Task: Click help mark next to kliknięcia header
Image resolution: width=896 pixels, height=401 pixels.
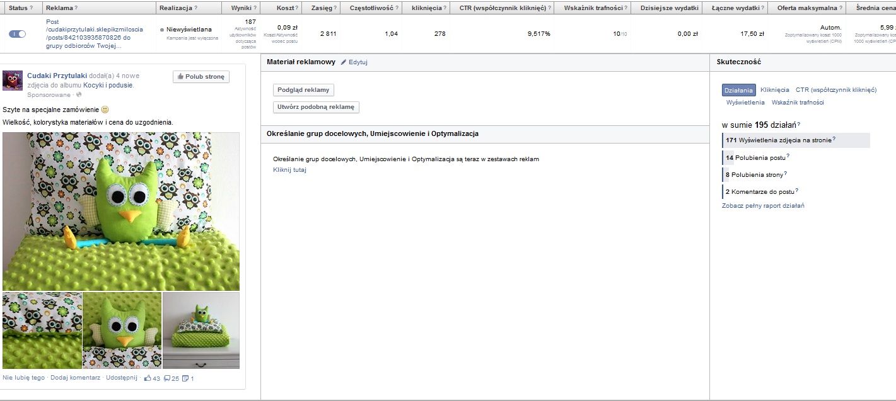Action: pos(444,8)
